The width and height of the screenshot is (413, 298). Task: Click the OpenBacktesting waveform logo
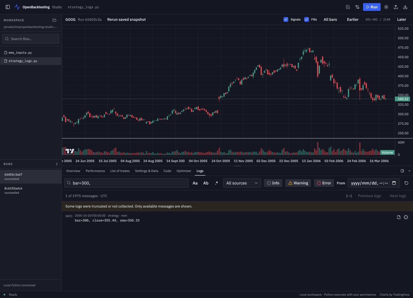(x=17, y=7)
